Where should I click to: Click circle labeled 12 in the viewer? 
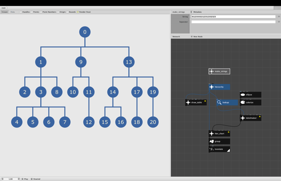[x=89, y=122]
